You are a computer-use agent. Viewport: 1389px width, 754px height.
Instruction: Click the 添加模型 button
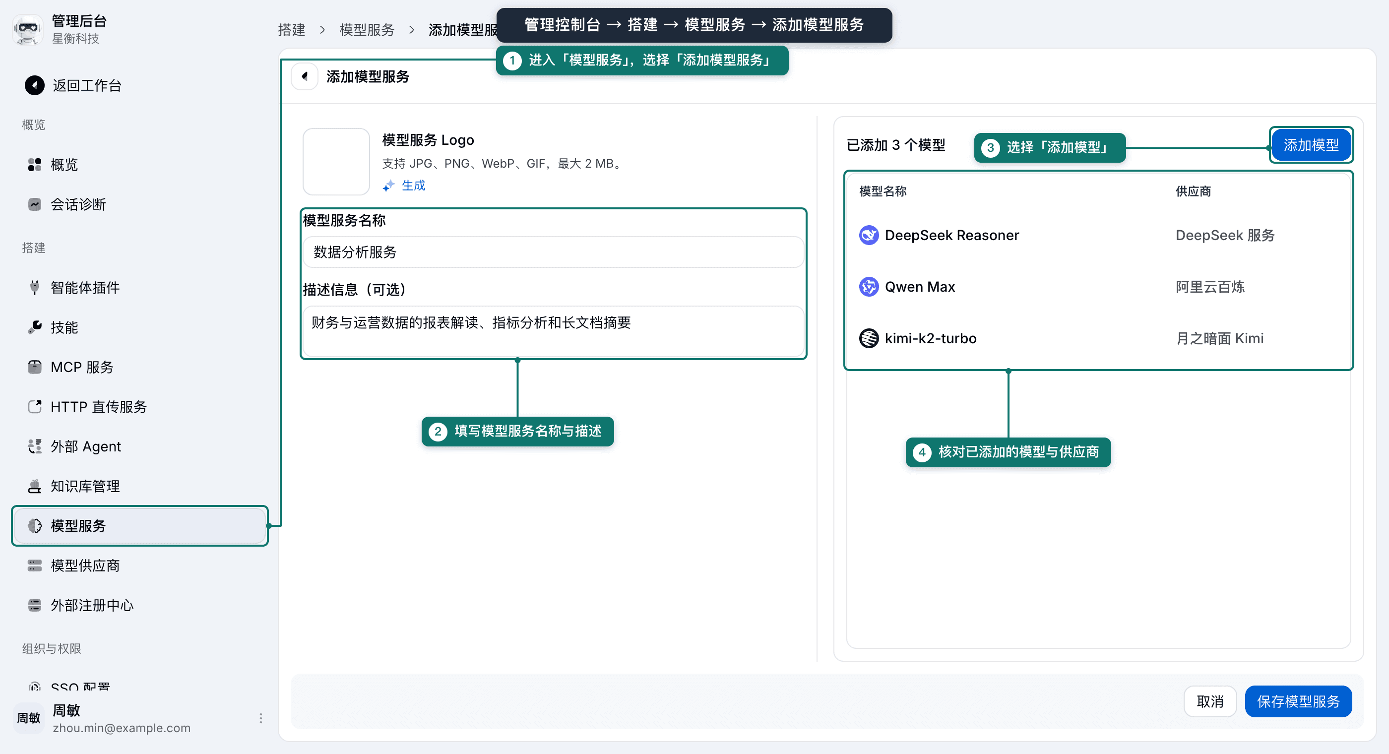[x=1311, y=145]
